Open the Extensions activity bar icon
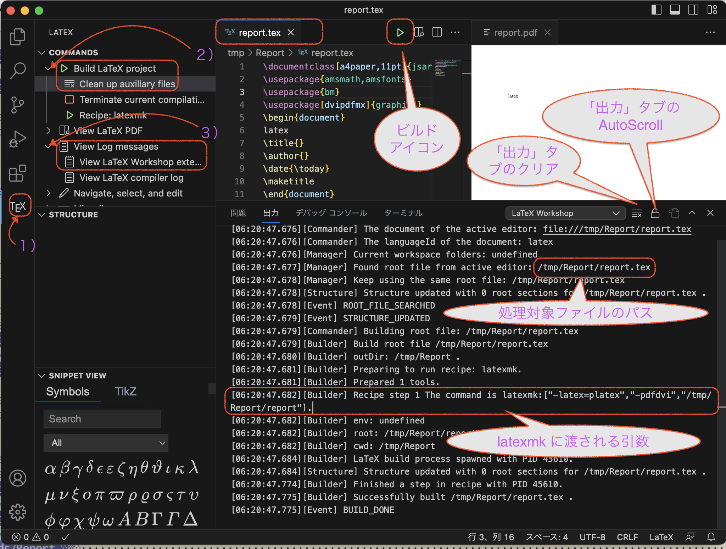The image size is (726, 549). pos(18,173)
